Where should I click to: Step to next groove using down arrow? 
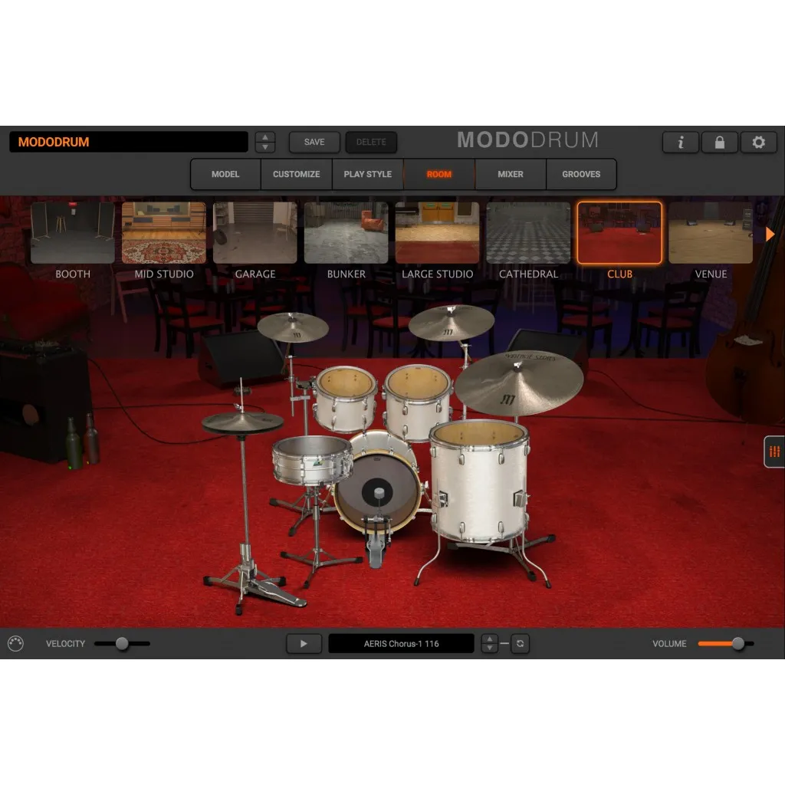pyautogui.click(x=489, y=648)
